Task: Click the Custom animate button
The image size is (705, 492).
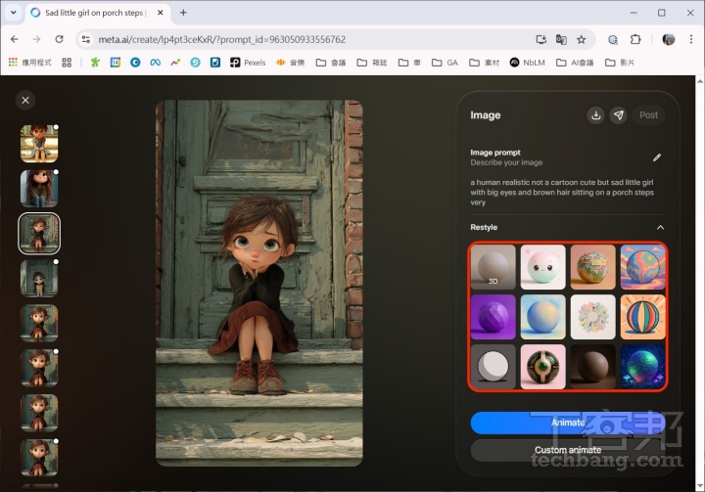Action: coord(567,450)
